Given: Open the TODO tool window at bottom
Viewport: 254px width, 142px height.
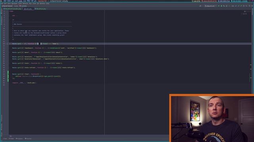Looking at the screenshot, I should click(12, 138).
